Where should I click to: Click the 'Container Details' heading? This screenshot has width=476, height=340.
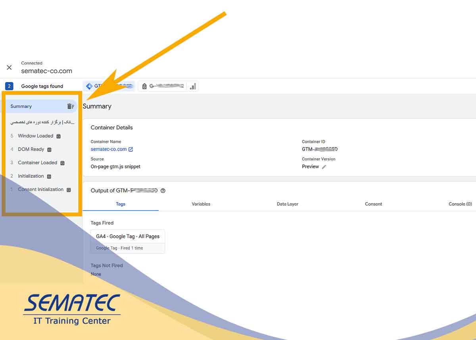[x=111, y=127]
